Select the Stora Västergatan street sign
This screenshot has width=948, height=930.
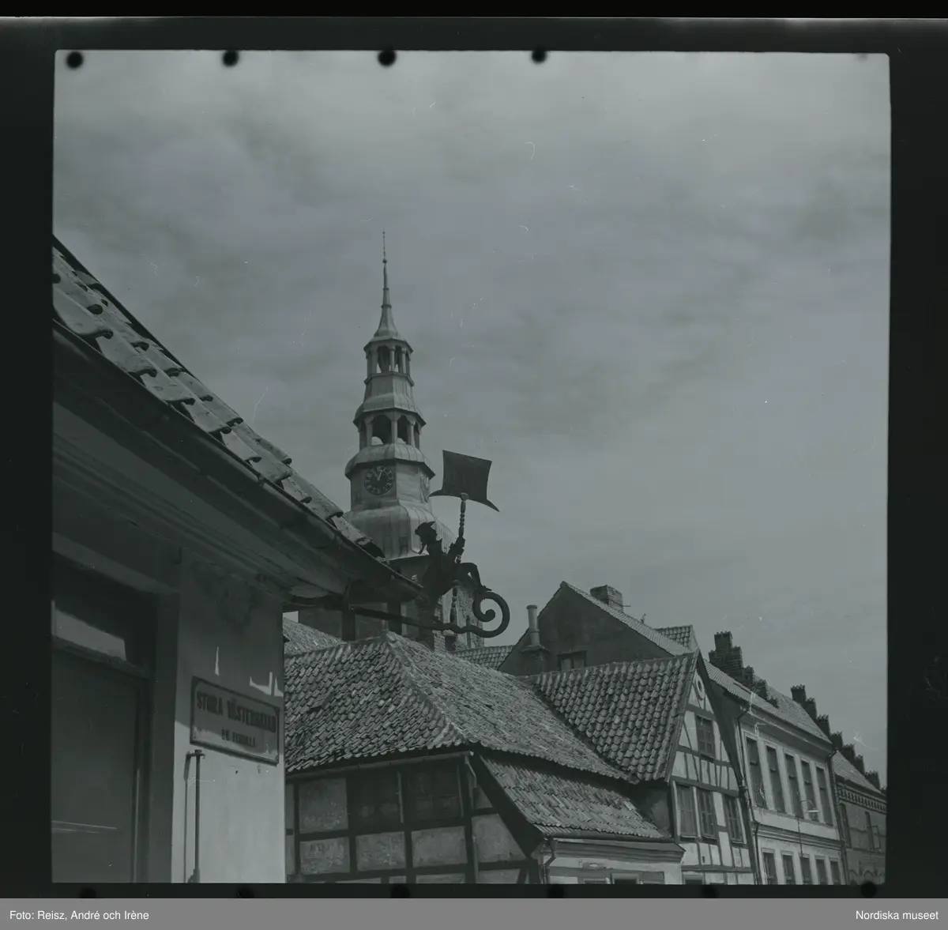[x=235, y=718]
